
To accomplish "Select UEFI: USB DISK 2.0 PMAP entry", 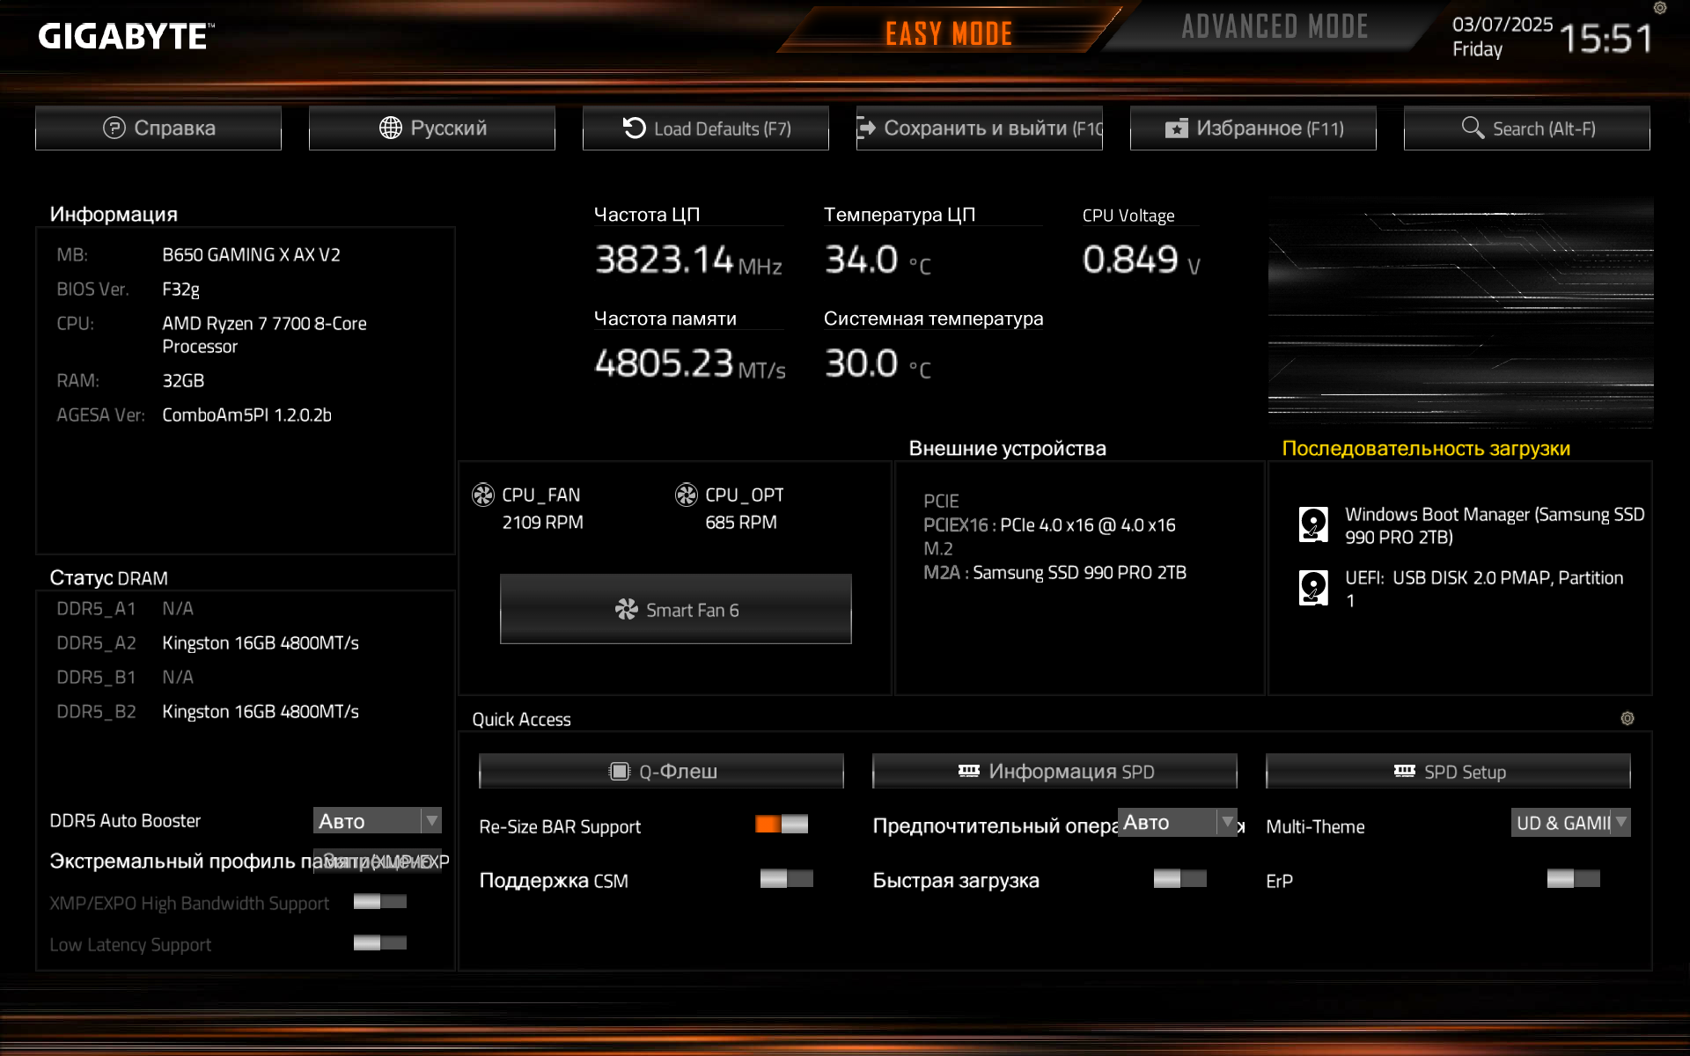I will pos(1484,589).
